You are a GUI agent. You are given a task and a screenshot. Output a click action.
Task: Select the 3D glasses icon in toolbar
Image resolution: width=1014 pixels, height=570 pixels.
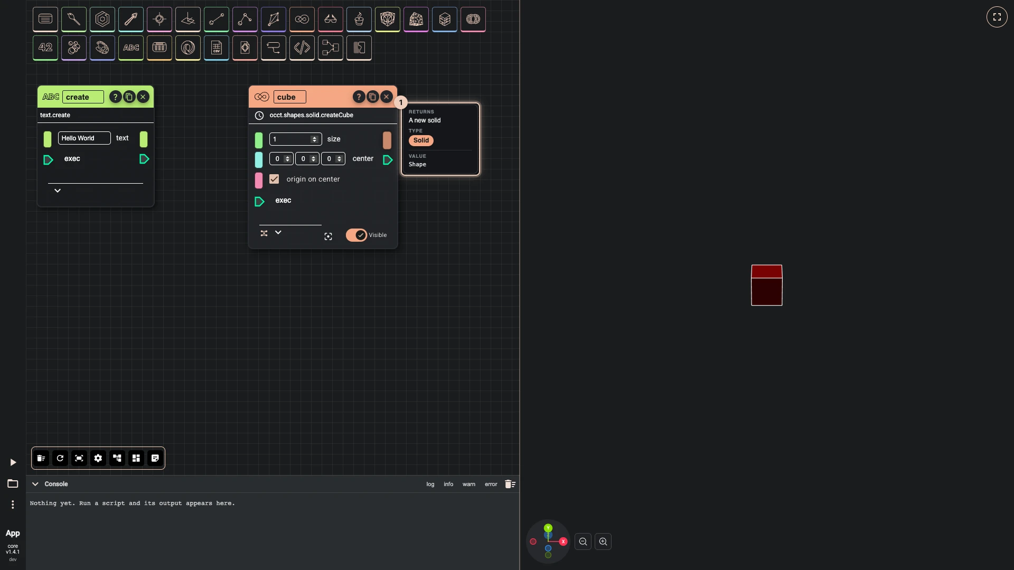point(331,20)
